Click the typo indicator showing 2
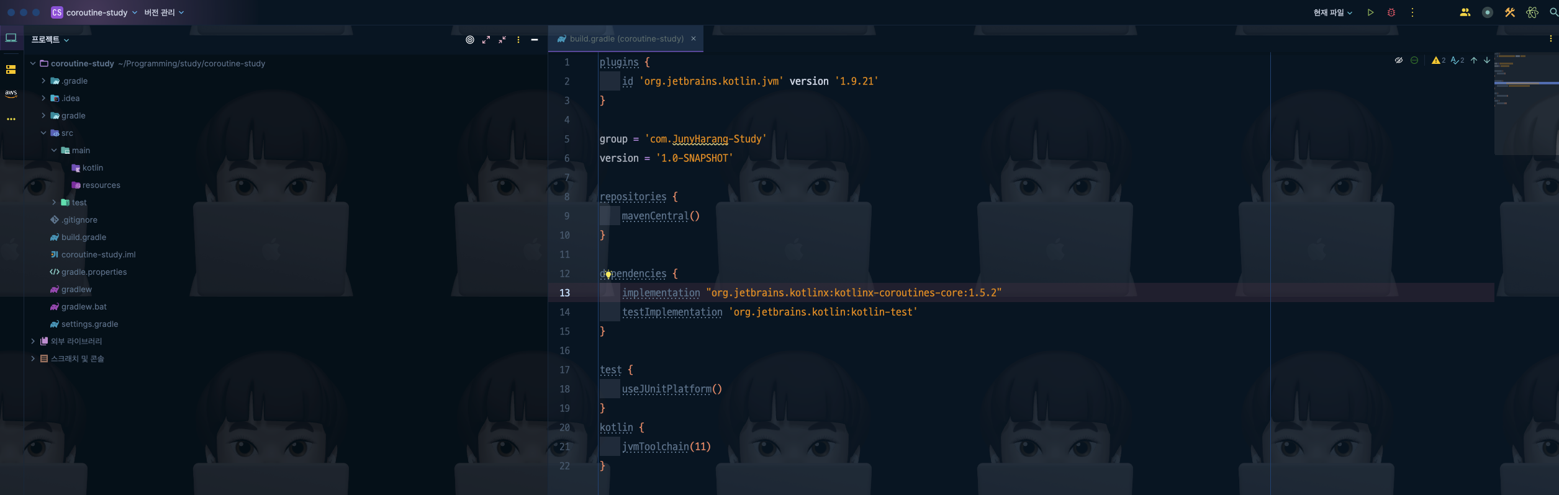Viewport: 1559px width, 495px height. pyautogui.click(x=1457, y=60)
